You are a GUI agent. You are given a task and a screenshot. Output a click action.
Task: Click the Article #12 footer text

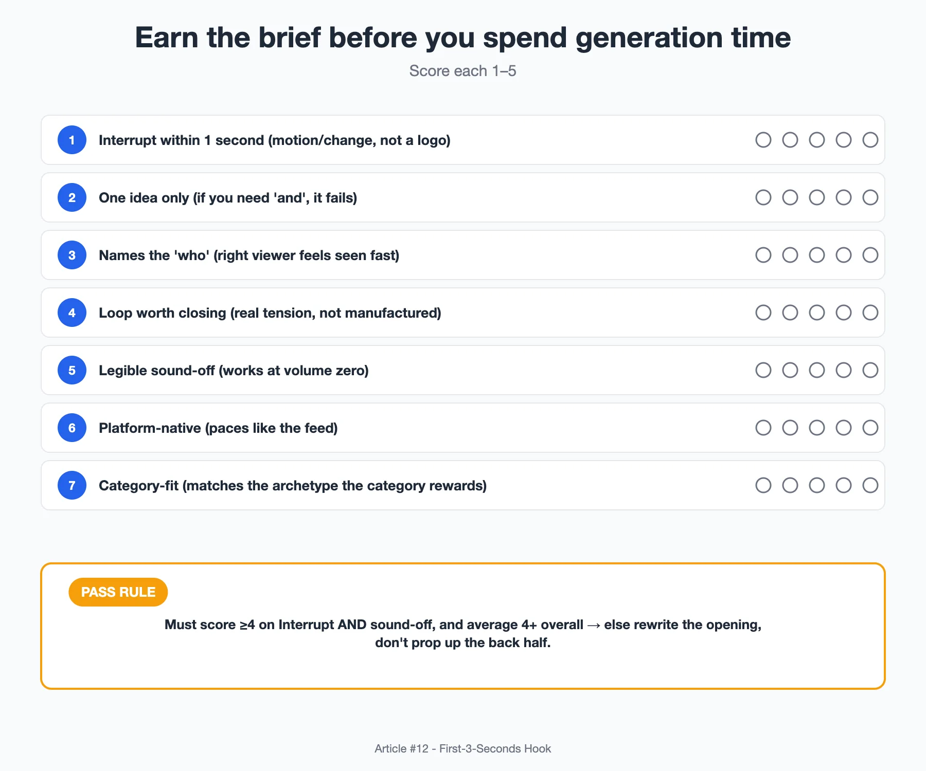pyautogui.click(x=462, y=748)
